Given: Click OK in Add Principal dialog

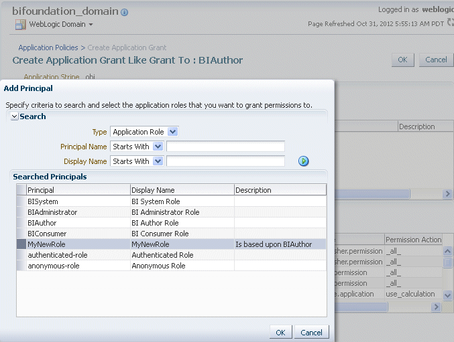Looking at the screenshot, I should pyautogui.click(x=280, y=332).
